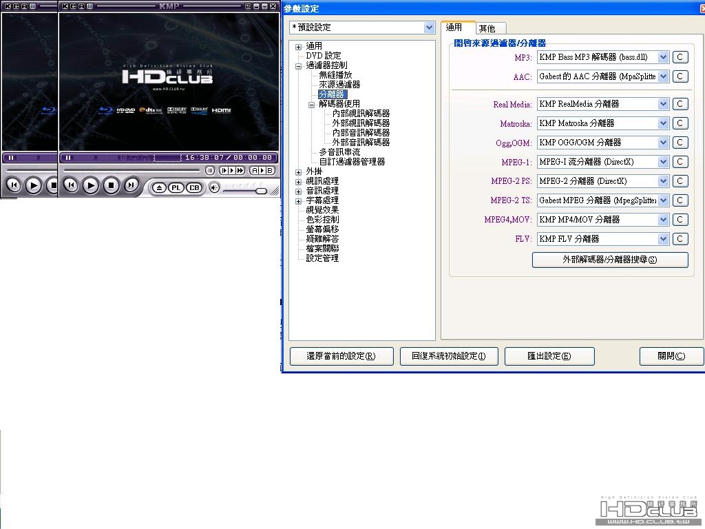The width and height of the screenshot is (705, 529).
Task: Switch front KMP window to compact mode icon
Action: 248,6
